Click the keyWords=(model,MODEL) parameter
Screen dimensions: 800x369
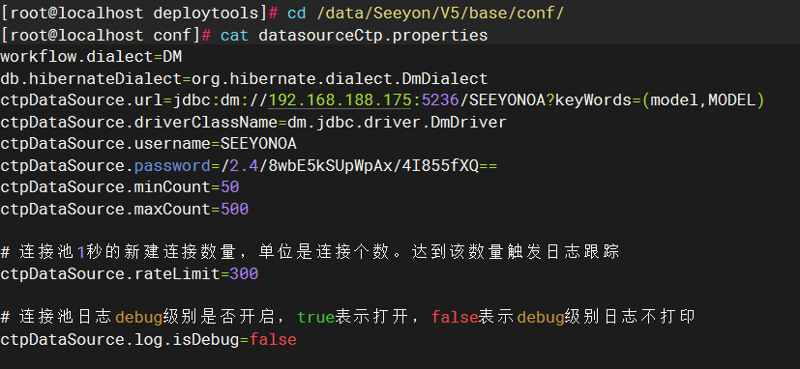click(660, 100)
